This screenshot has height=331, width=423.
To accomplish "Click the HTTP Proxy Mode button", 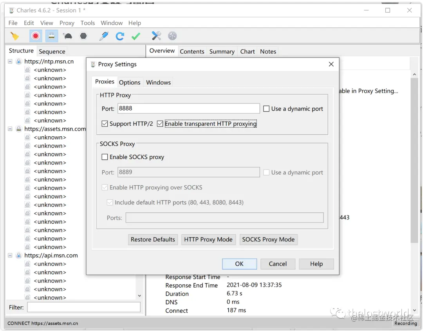I will [208, 240].
